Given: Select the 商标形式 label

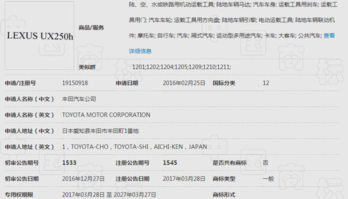Looking at the screenshot, I should point(224,195).
